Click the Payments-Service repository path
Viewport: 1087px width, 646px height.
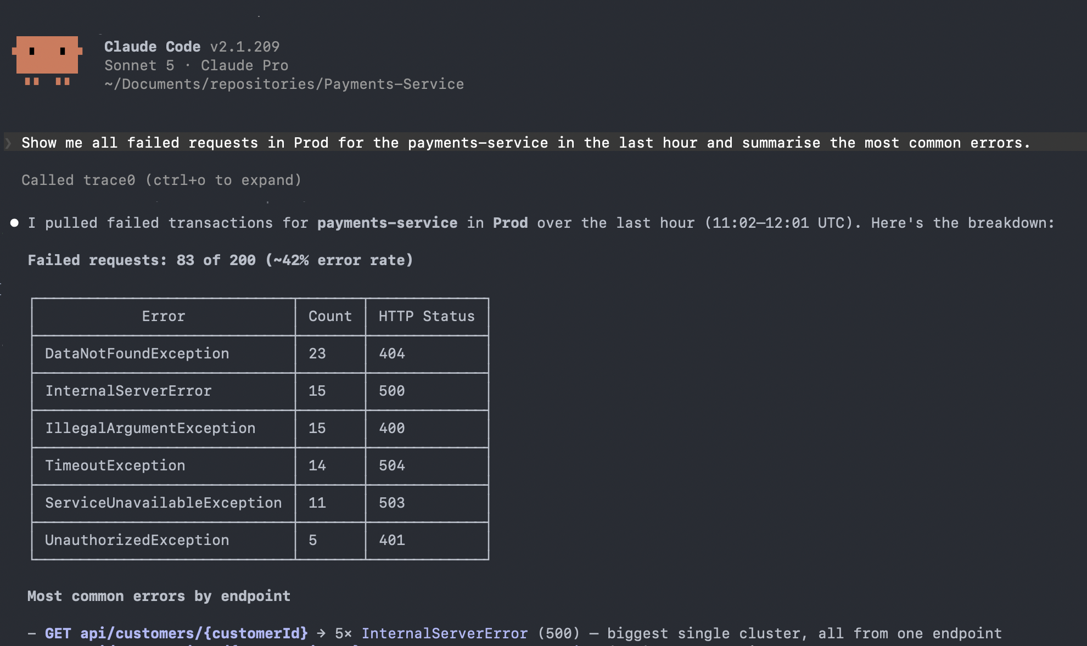[x=284, y=84]
